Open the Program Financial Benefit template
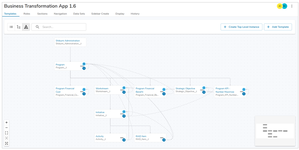Image resolution: width=299 pixels, height=150 pixels. click(x=145, y=90)
